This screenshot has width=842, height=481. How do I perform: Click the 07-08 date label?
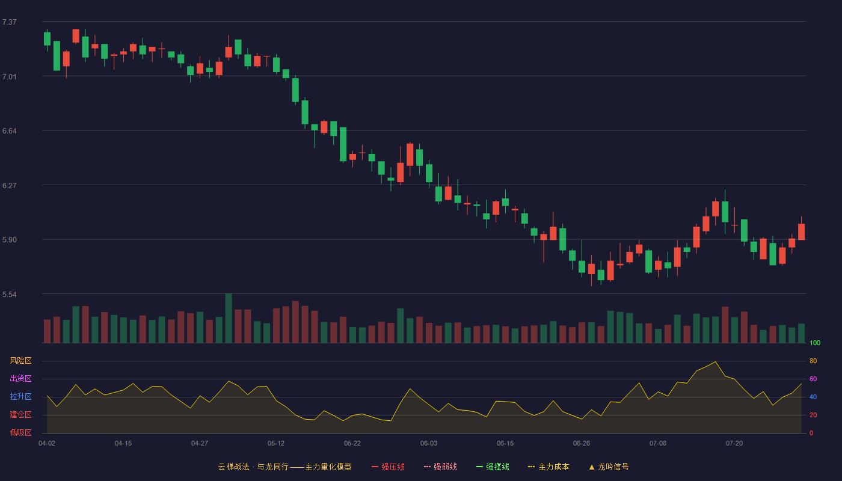coord(658,443)
